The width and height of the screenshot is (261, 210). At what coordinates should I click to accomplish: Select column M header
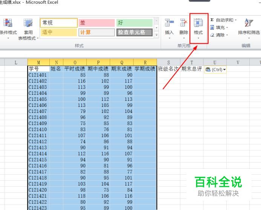38,62
